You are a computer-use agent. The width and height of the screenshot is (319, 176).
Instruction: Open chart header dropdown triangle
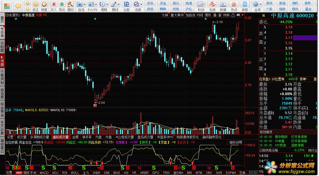click(242, 15)
